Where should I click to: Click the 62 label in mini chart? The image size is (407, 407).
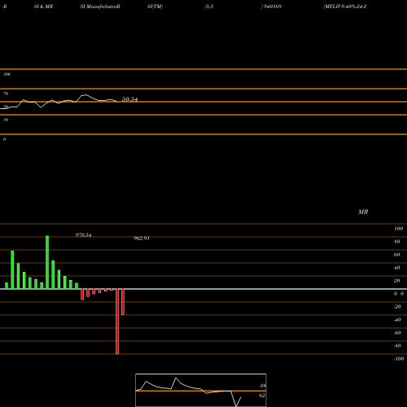click(262, 396)
